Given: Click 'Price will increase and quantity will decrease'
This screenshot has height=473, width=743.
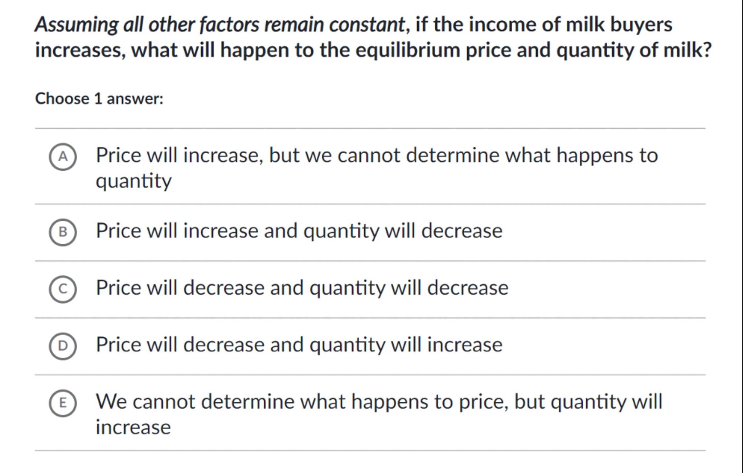Looking at the screenshot, I should point(299,231).
